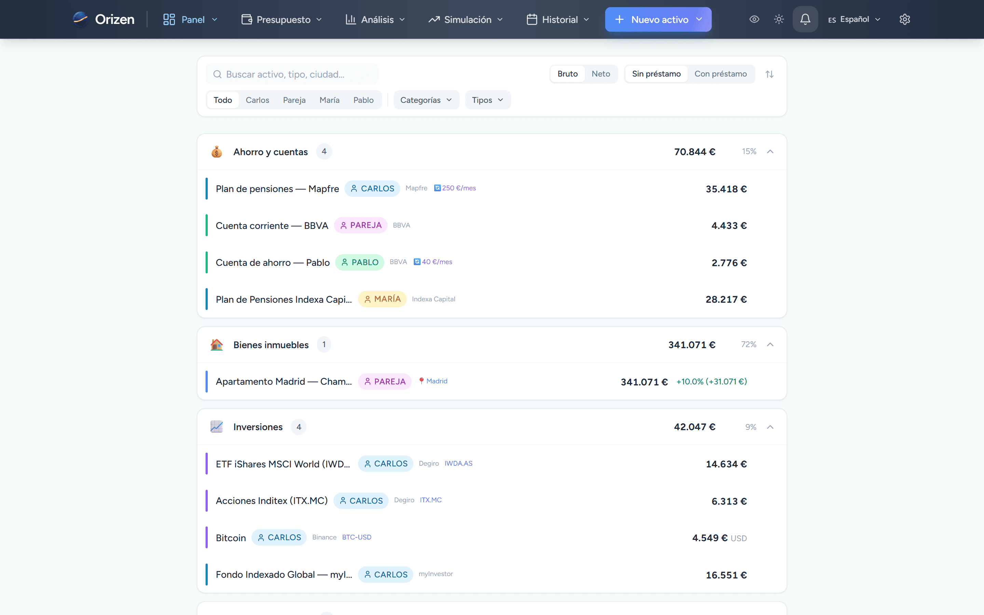The height and width of the screenshot is (615, 984).
Task: Select Sin préstamo option
Action: (656, 73)
